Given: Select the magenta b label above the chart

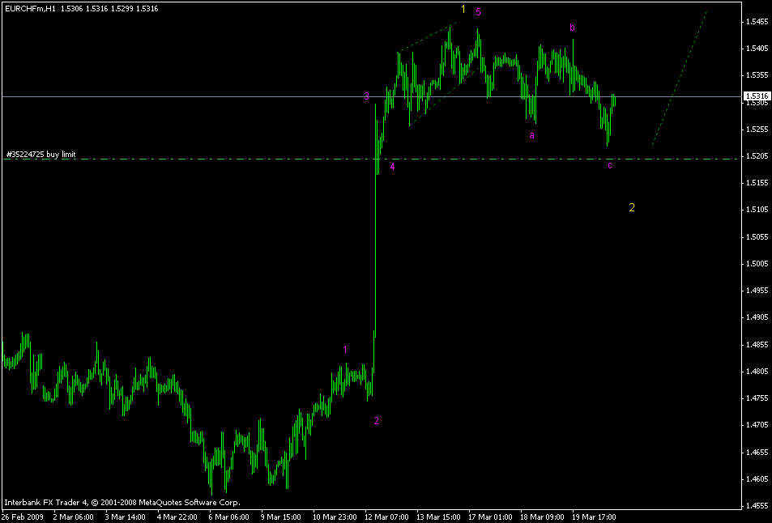Looking at the screenshot, I should click(573, 27).
